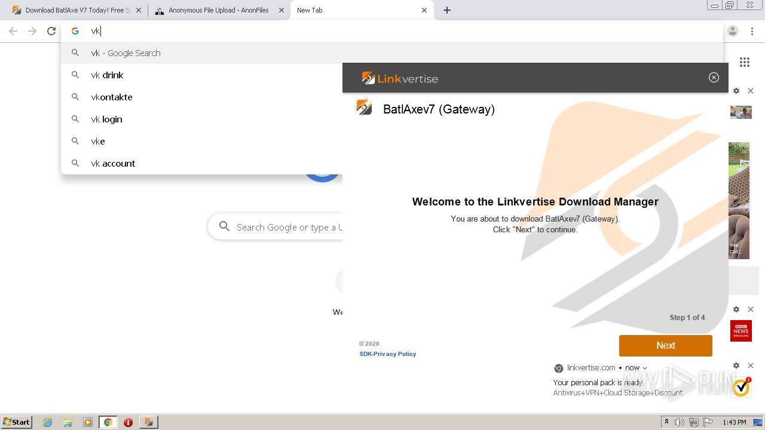Click the Google icon in address bar
This screenshot has height=430, width=765.
coord(75,31)
